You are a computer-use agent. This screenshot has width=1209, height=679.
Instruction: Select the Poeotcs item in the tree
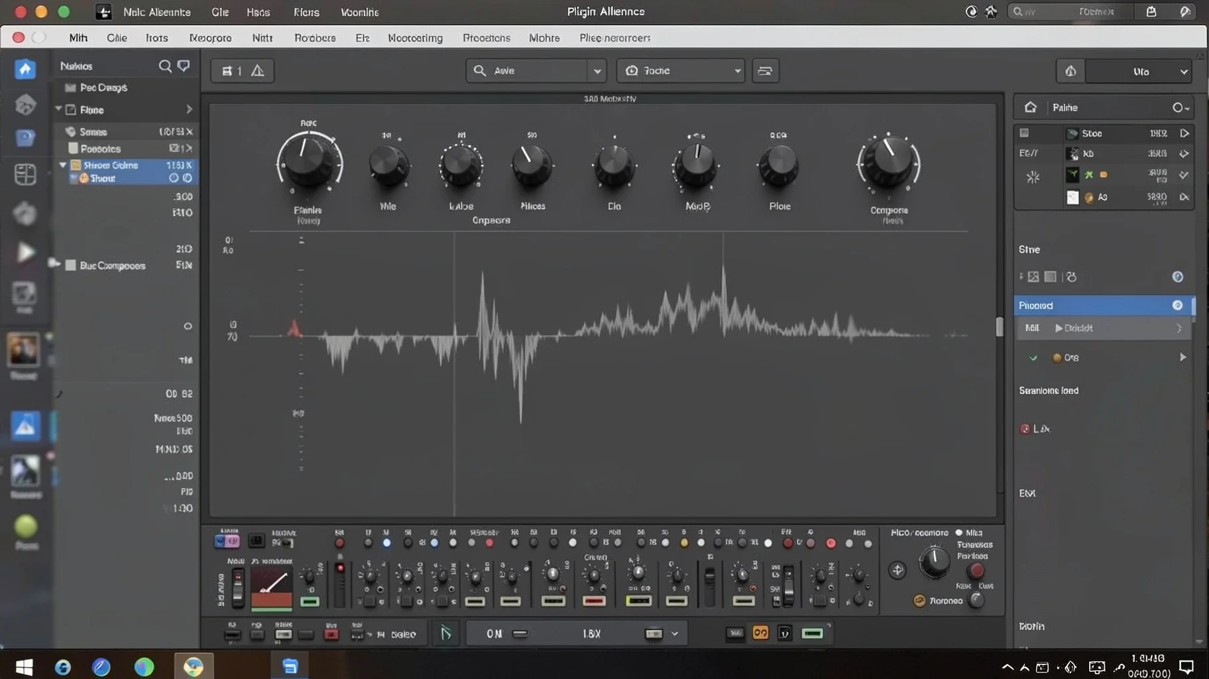[100, 149]
